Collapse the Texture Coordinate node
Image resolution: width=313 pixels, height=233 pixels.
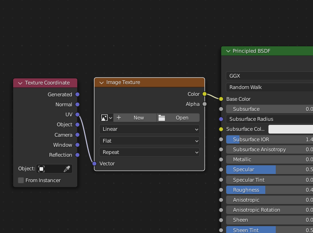coord(20,83)
